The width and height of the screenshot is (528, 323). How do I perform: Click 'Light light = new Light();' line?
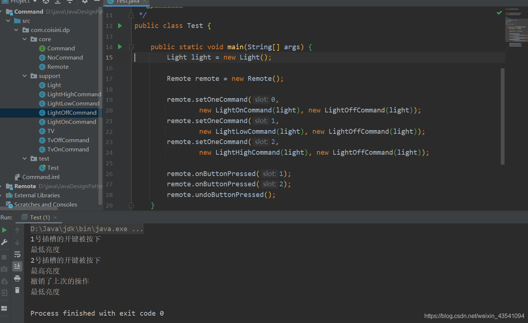click(x=219, y=57)
